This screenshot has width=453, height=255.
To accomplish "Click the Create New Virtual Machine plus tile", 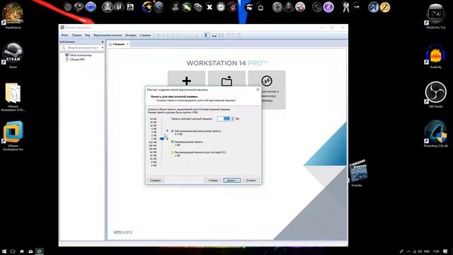I will [187, 79].
